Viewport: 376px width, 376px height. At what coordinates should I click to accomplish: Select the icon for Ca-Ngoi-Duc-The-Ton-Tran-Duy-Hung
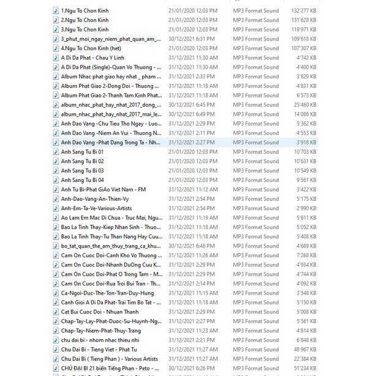56,293
